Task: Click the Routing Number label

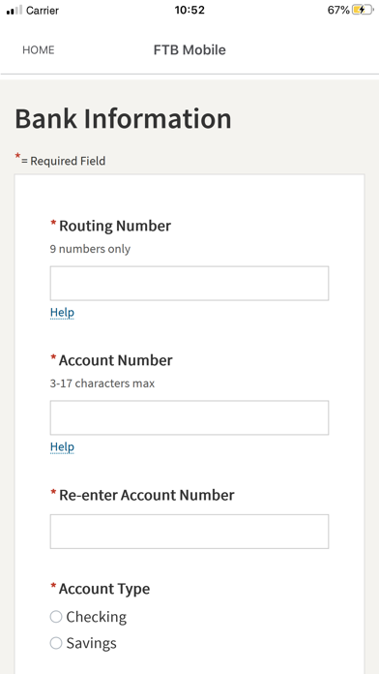Action: 115,226
